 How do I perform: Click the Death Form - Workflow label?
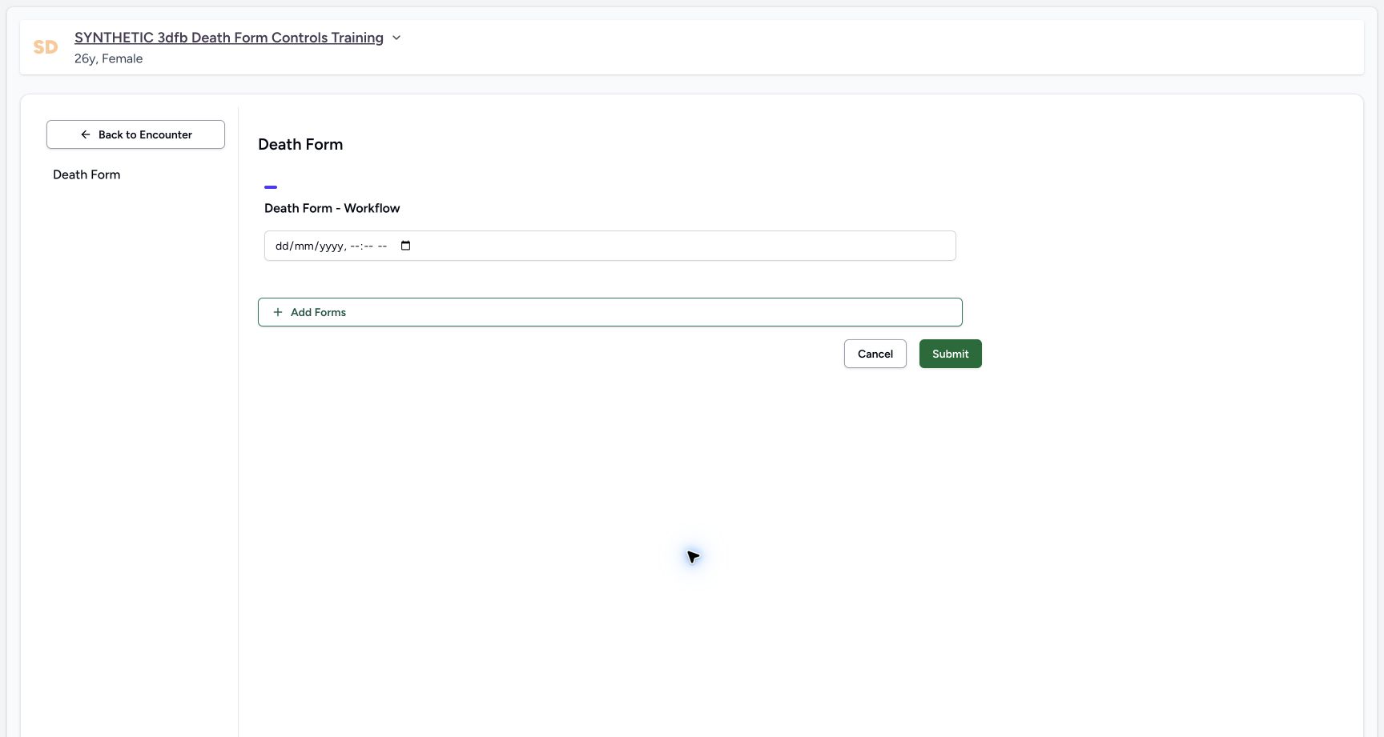332,208
